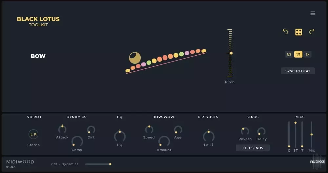Click the Stereo L R icon
328x173 pixels.
[33, 134]
